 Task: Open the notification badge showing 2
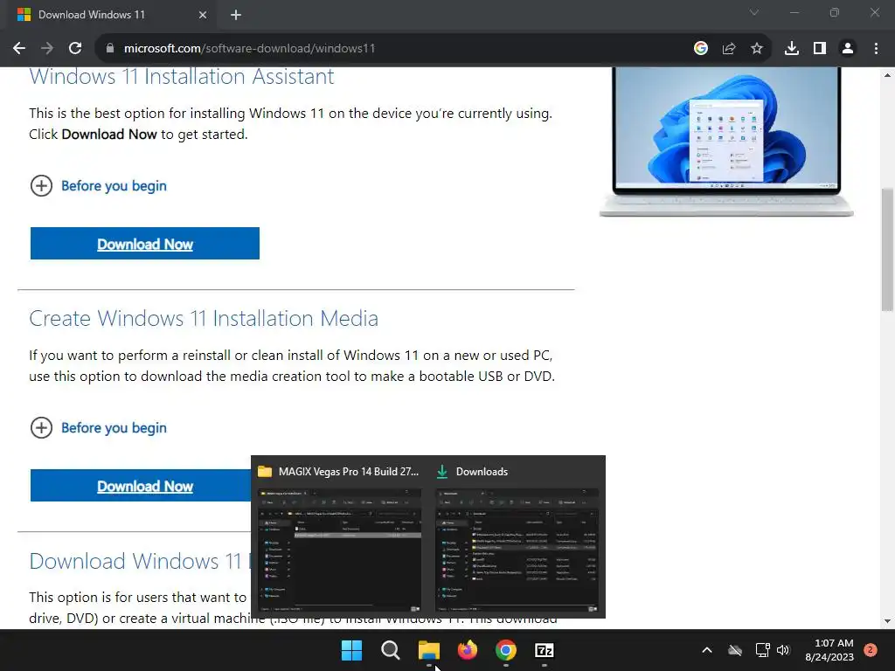871,650
